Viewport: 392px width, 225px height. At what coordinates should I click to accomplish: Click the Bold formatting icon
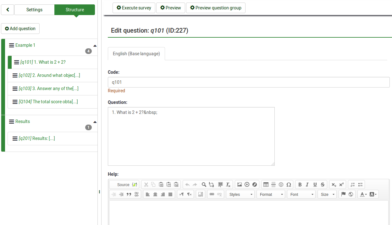click(x=300, y=185)
